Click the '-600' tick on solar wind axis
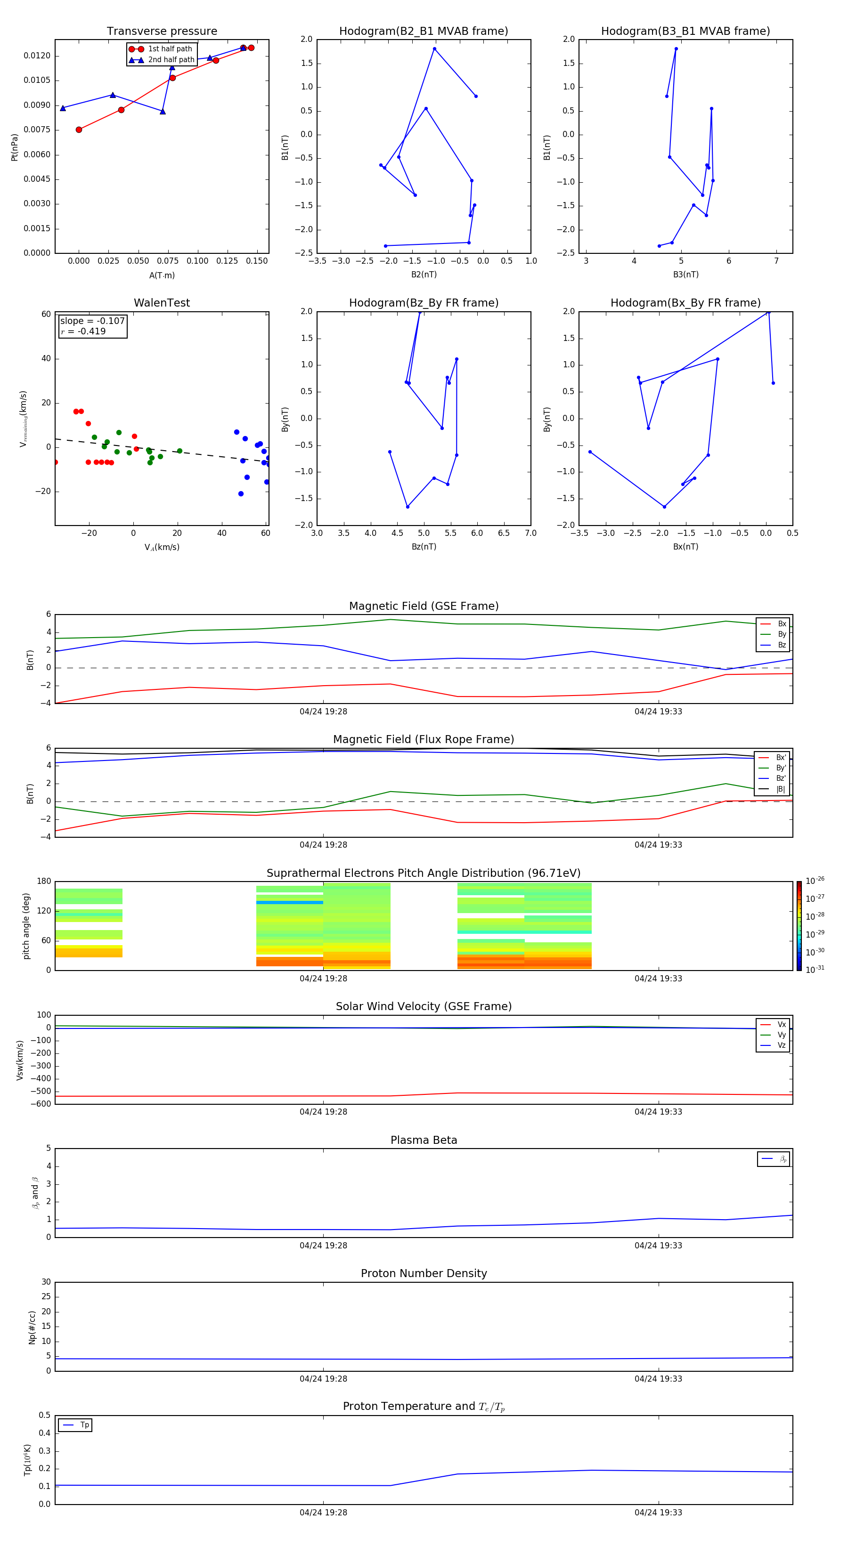848x1554 pixels. click(x=41, y=1105)
